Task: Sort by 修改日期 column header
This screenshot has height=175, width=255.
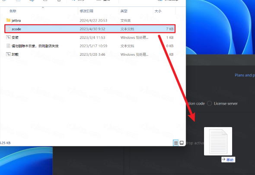Action: (x=86, y=11)
